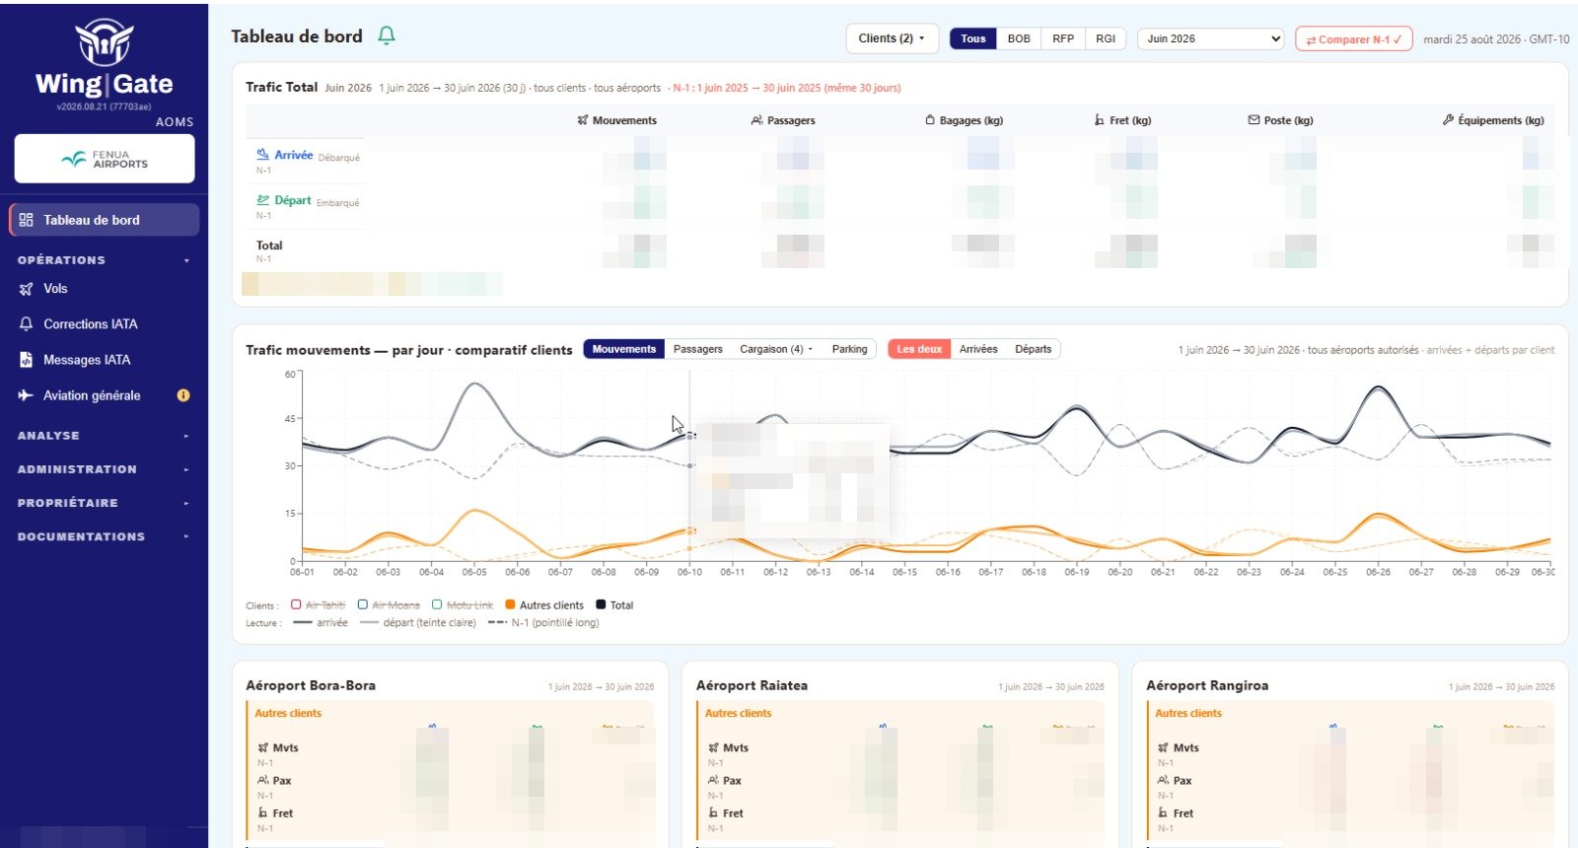Click the Corrections IATA bell icon
Image resolution: width=1578 pixels, height=848 pixels.
point(27,323)
